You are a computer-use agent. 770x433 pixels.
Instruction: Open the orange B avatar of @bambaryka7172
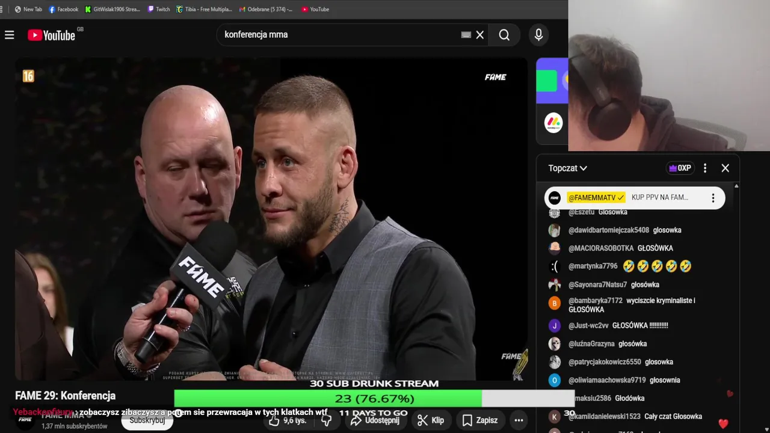click(555, 303)
